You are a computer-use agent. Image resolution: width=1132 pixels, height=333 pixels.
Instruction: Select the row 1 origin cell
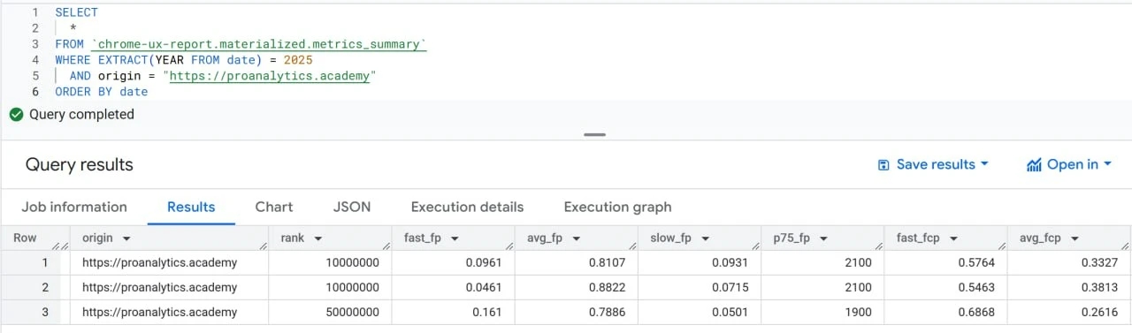click(x=170, y=262)
